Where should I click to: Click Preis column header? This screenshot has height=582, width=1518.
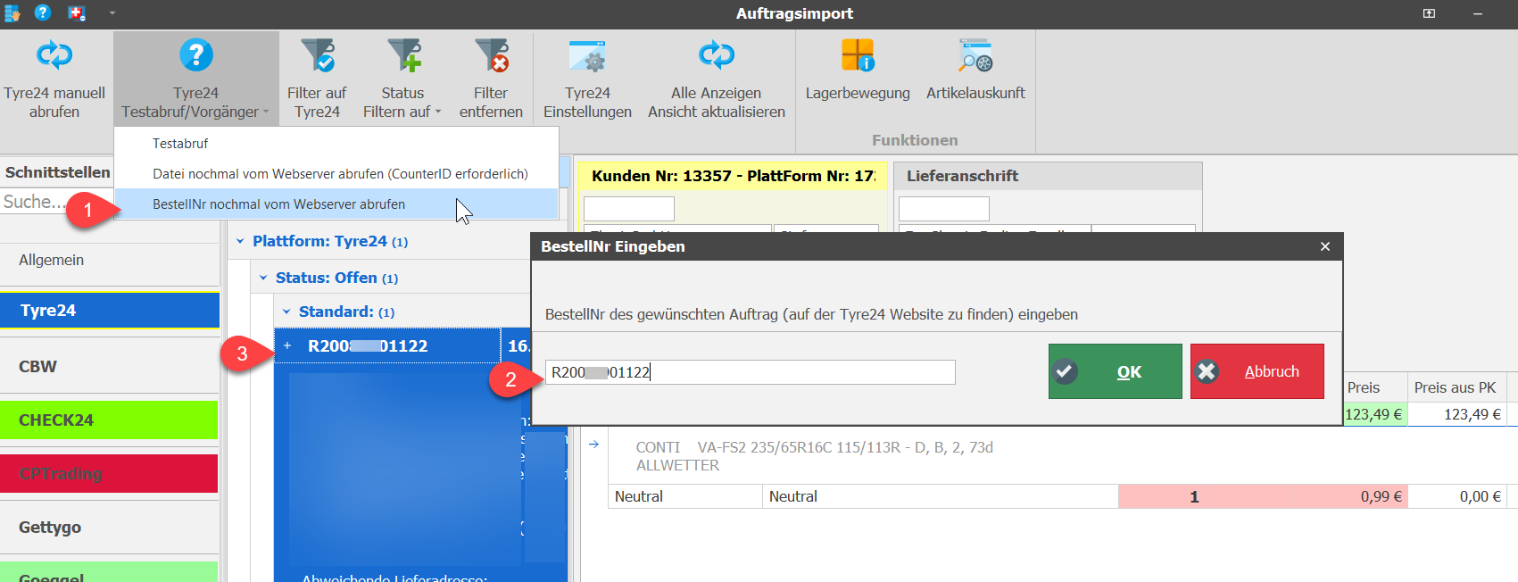pyautogui.click(x=1375, y=387)
